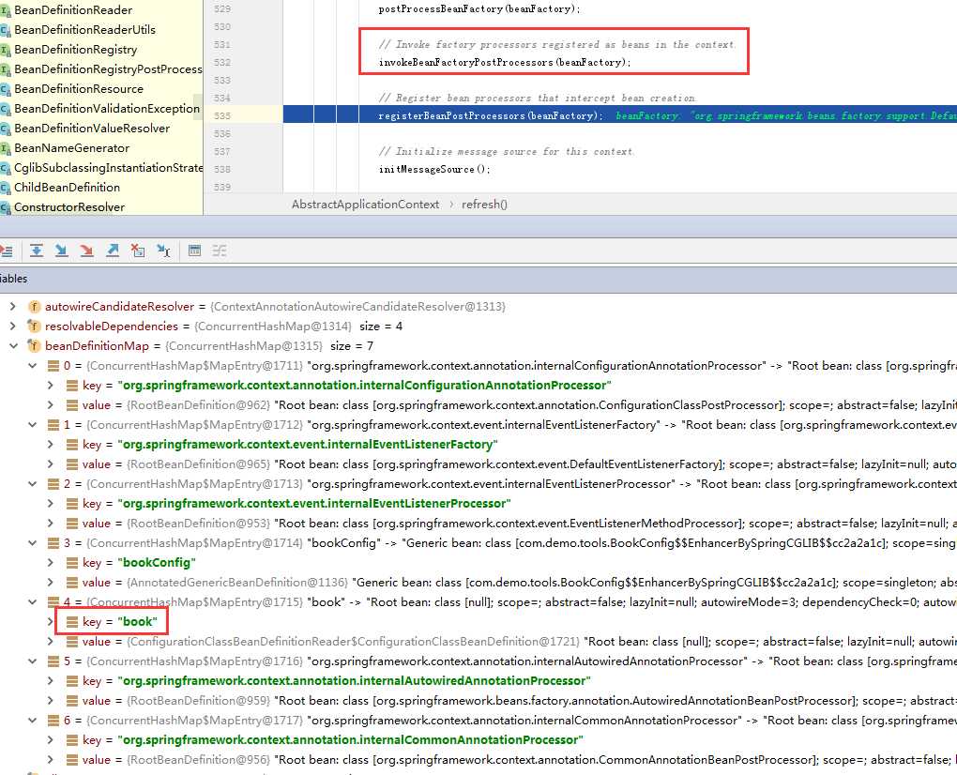
Task: Click the entry icon beside map entry 0
Action: tap(53, 366)
